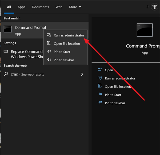Viewport: 160px width, 155px height.
Task: Click the shield icon for Run as administrator in right panel
Action: pyautogui.click(x=100, y=78)
